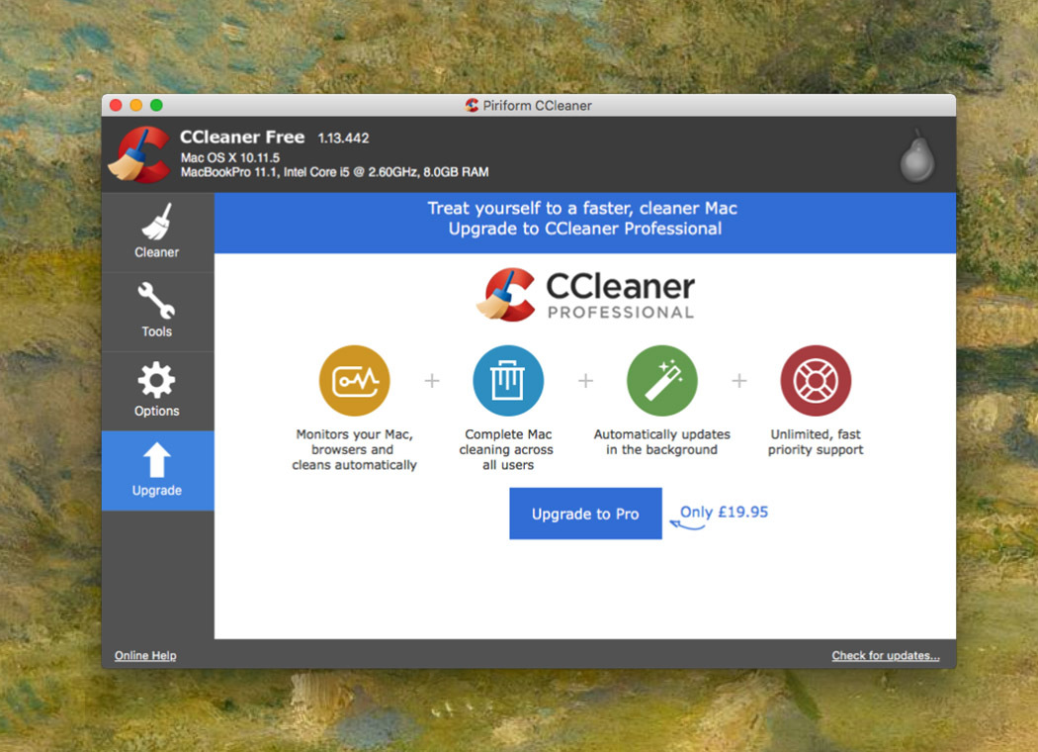Click the yellow Mac monitoring feature icon

(x=354, y=380)
